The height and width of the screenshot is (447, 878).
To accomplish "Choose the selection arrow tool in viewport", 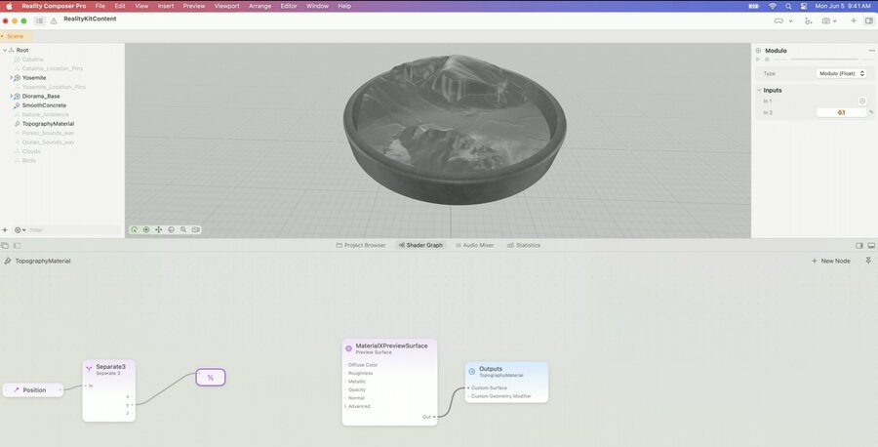I will [x=135, y=229].
